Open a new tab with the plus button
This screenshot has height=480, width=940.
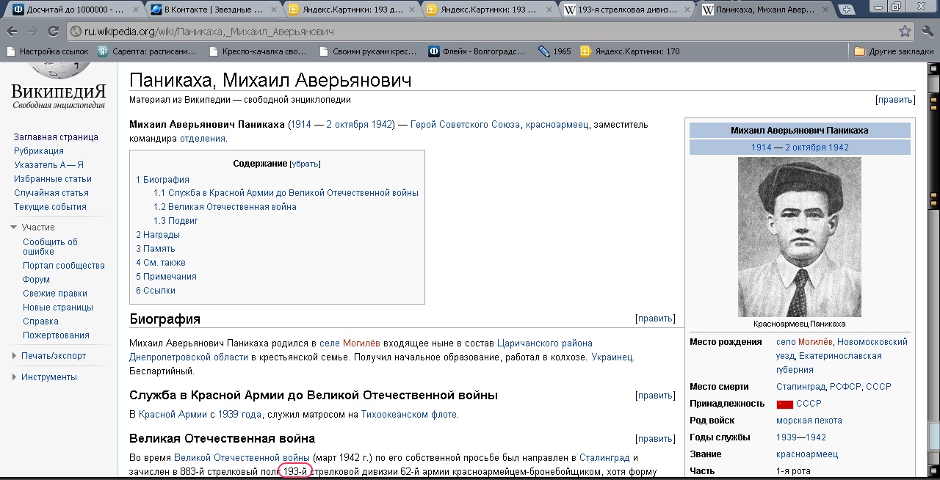tap(847, 10)
